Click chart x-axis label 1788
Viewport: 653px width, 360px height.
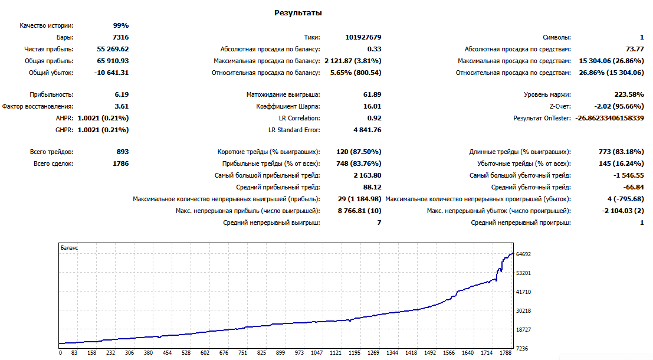505,353
